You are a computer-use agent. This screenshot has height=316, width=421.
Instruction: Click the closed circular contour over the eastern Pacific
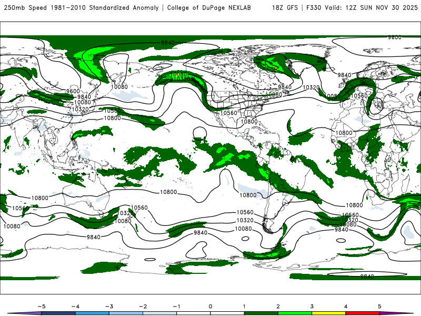[200, 133]
